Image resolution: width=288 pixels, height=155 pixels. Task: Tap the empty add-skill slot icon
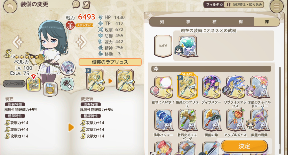[x=67, y=84]
